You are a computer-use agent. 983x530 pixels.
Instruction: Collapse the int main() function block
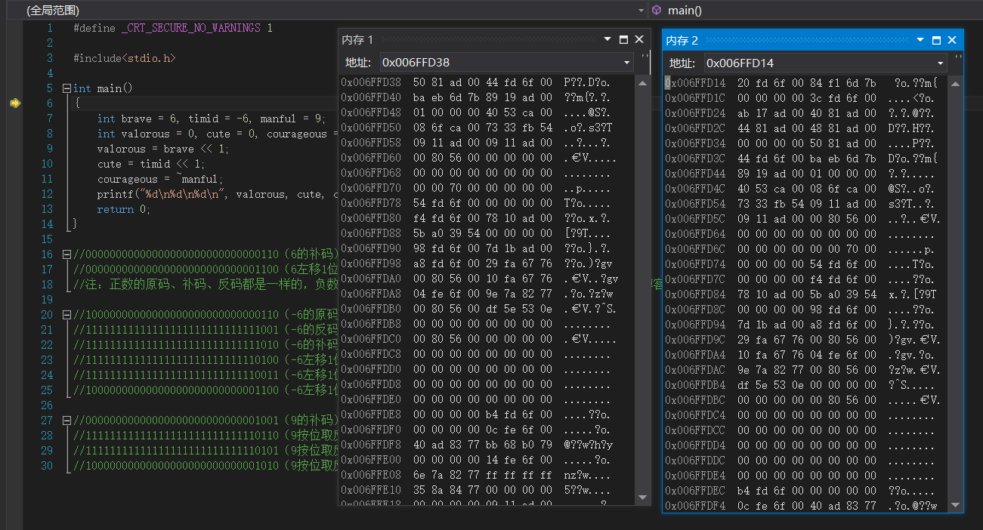point(66,88)
